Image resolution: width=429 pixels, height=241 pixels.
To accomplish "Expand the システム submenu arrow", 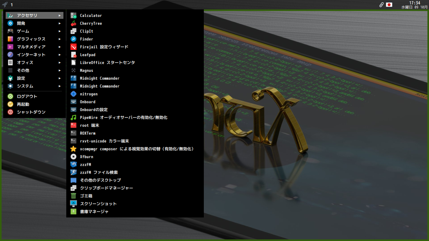I will click(60, 86).
